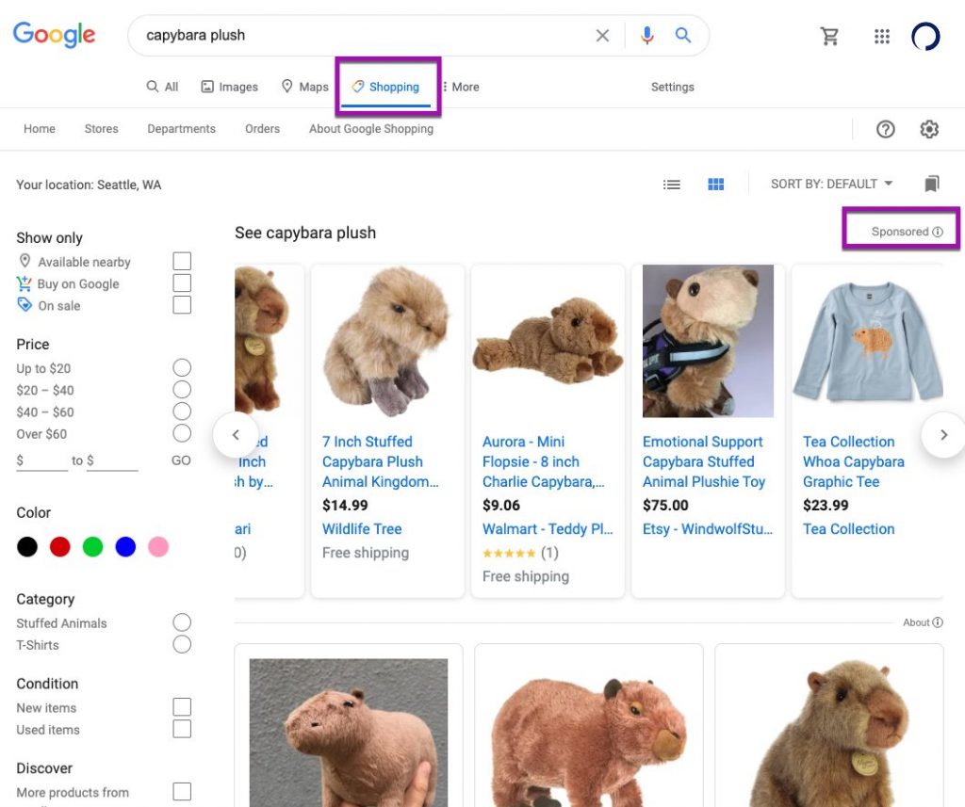Screen dimensions: 965x807
Task: Show next carousel products
Action: pyautogui.click(x=943, y=435)
